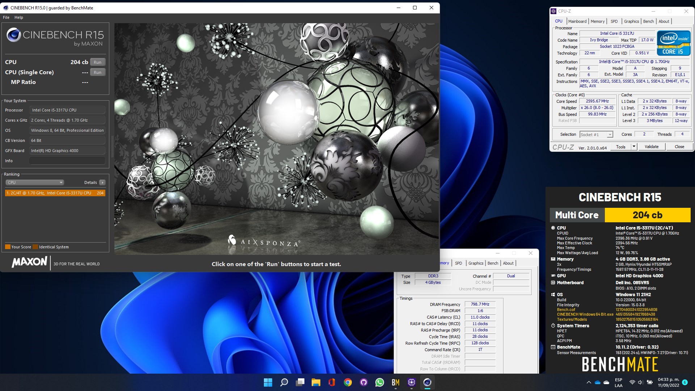
Task: Click DRAM Frequency value 798.7 MHz
Action: [480, 304]
